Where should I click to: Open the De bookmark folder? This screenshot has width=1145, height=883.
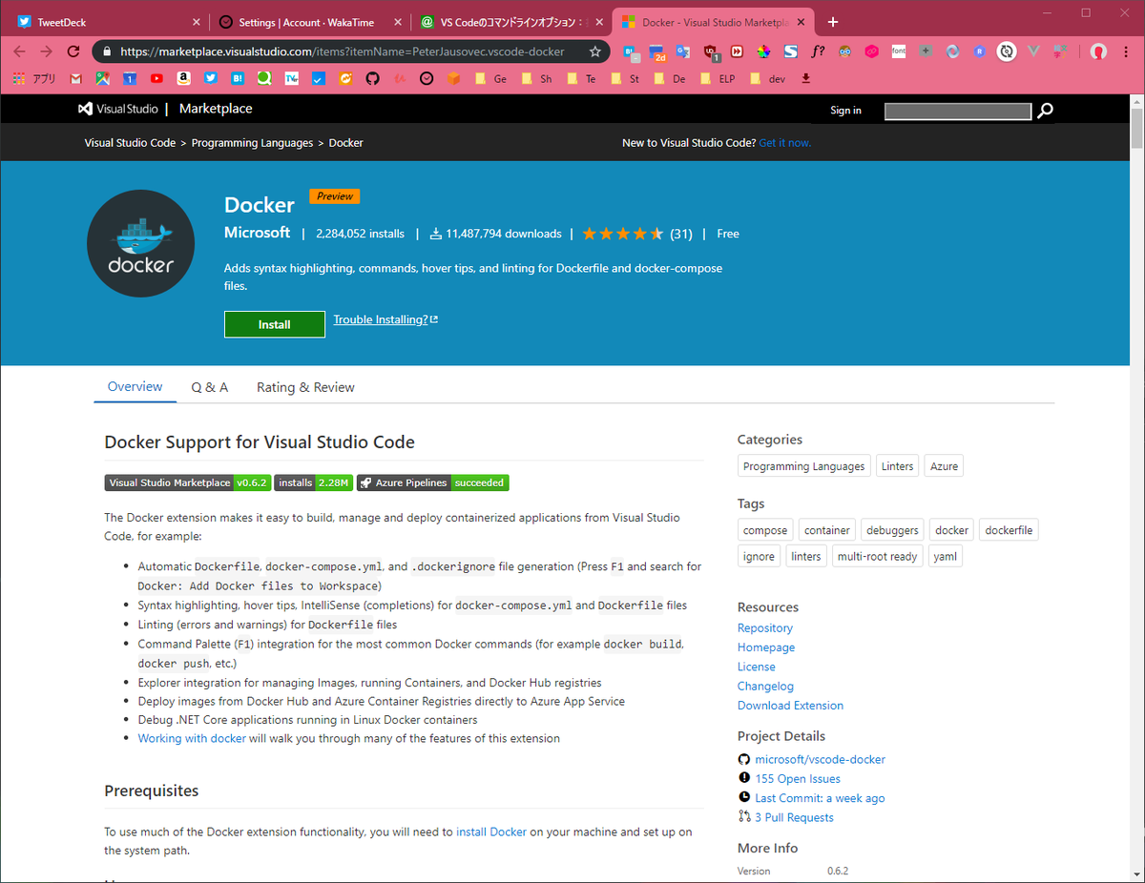(x=670, y=79)
